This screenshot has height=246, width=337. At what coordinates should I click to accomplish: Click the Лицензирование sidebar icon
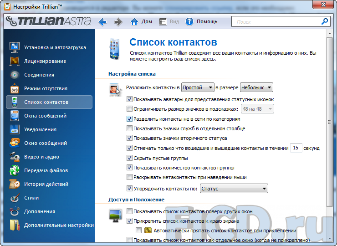(15, 61)
